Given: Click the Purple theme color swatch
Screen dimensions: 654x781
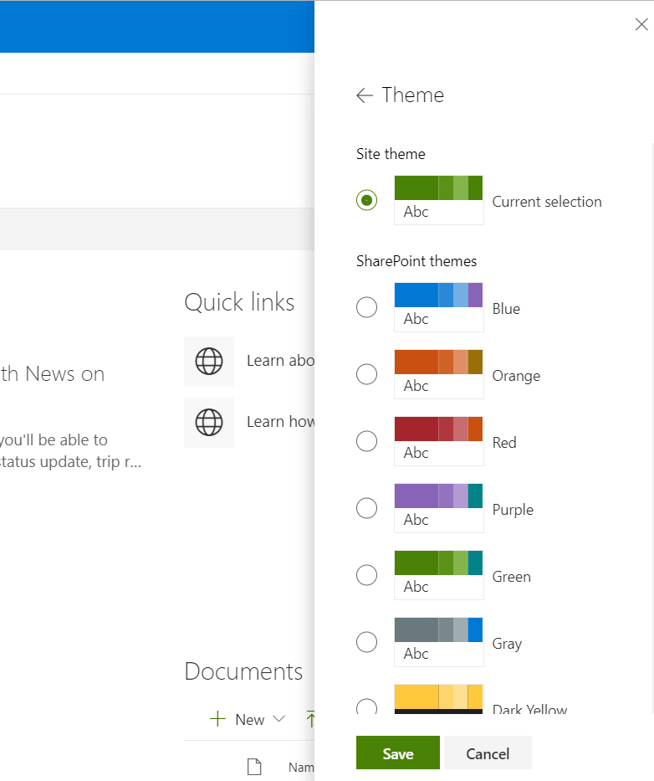Looking at the screenshot, I should pyautogui.click(x=438, y=508).
